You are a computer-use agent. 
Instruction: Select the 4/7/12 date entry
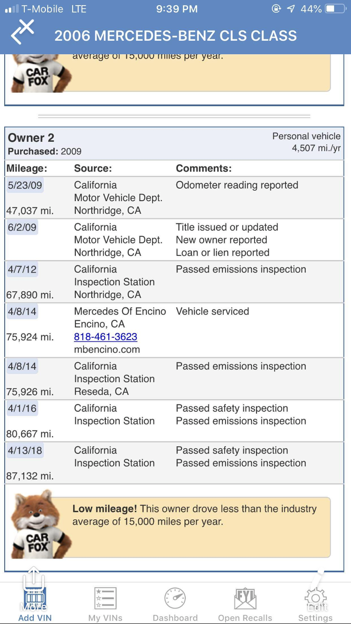[22, 269]
